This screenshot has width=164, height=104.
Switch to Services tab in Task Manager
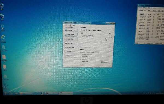pos(149,11)
